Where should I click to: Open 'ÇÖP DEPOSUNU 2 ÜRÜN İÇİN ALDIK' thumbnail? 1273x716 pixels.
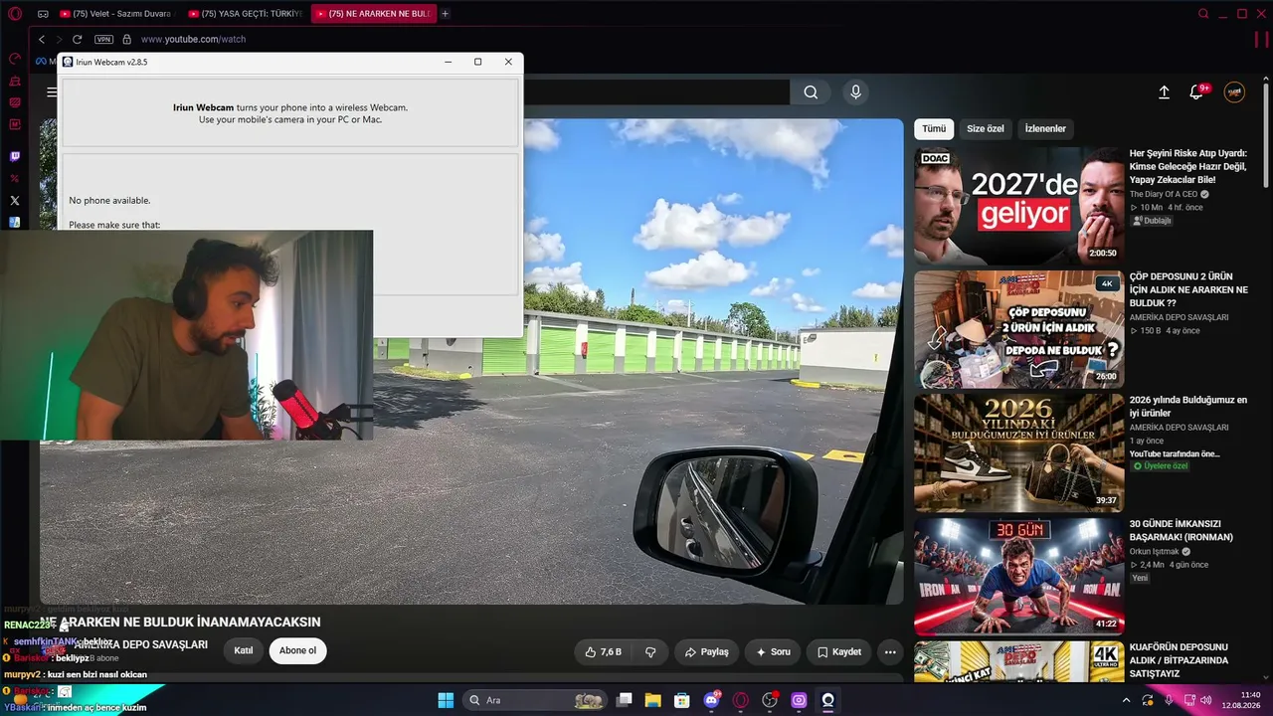pos(1019,329)
